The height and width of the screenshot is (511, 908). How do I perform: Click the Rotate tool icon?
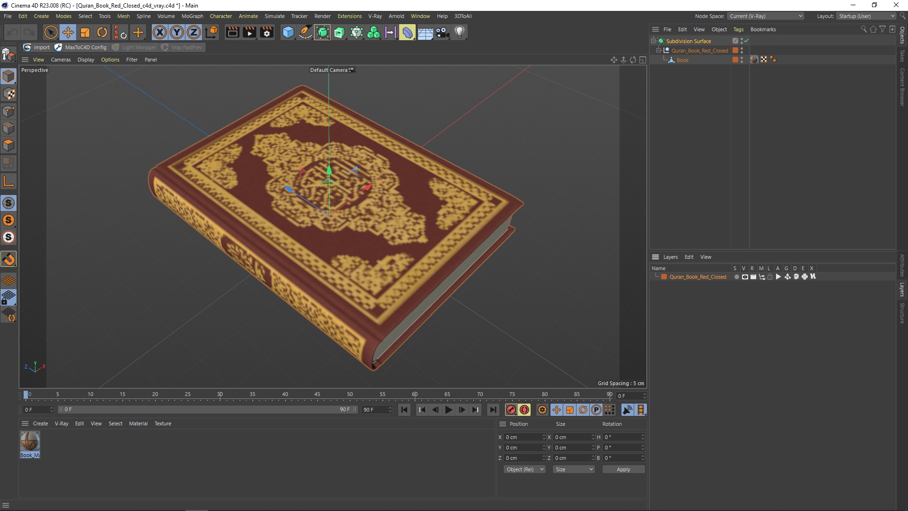click(x=102, y=32)
